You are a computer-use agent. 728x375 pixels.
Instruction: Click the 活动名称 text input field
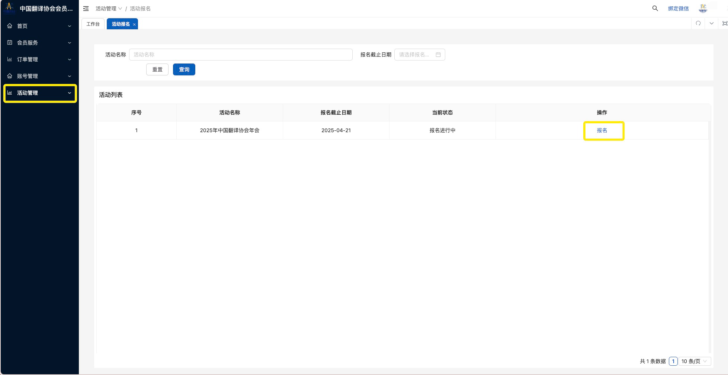point(240,55)
